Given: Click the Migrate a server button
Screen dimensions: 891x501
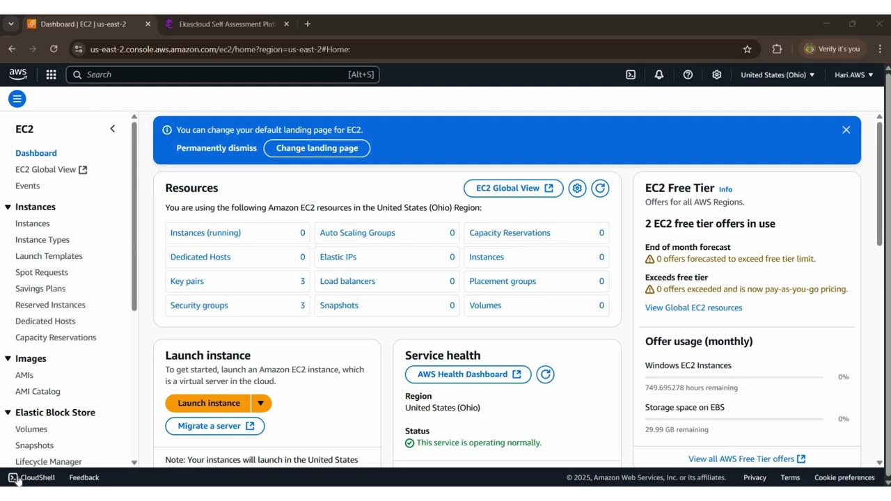Looking at the screenshot, I should click(x=215, y=426).
